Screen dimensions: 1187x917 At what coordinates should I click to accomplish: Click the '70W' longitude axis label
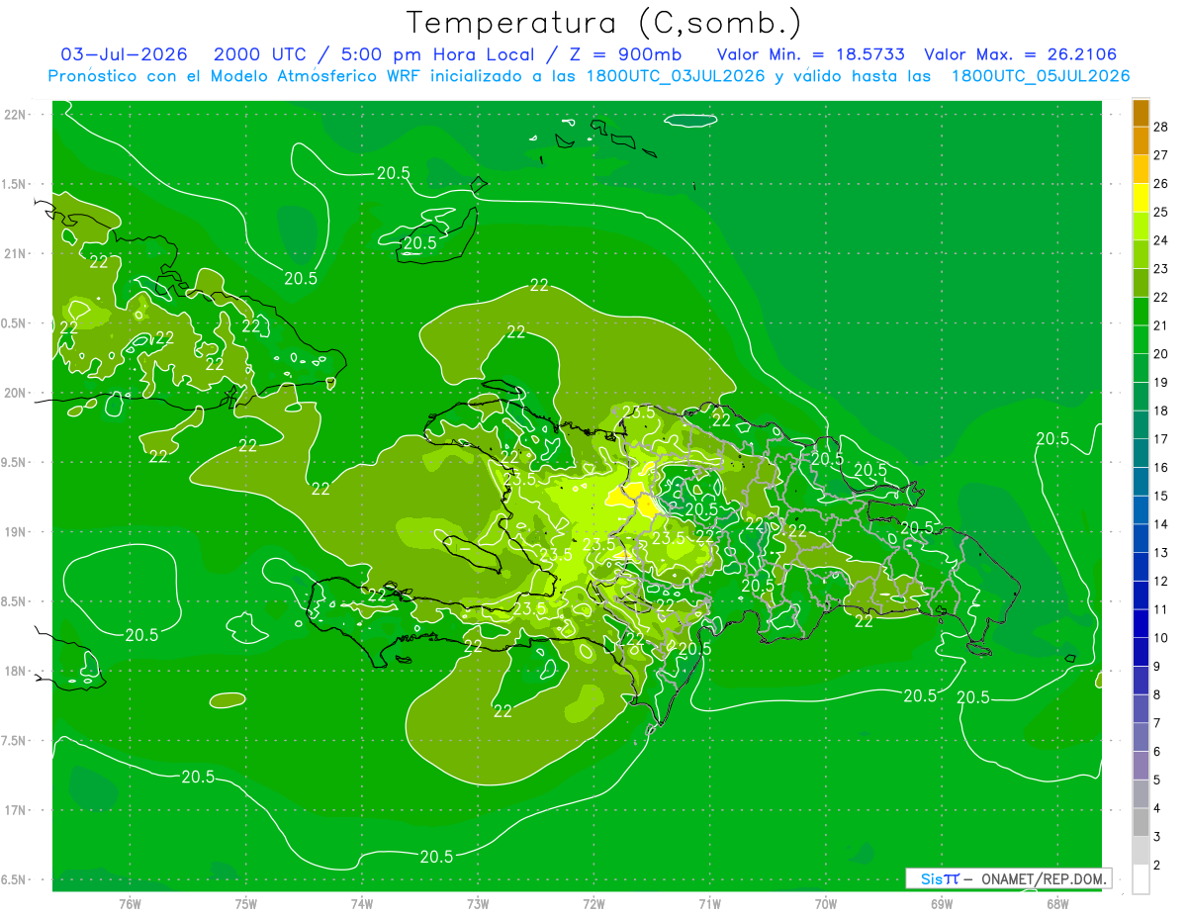coord(825,904)
